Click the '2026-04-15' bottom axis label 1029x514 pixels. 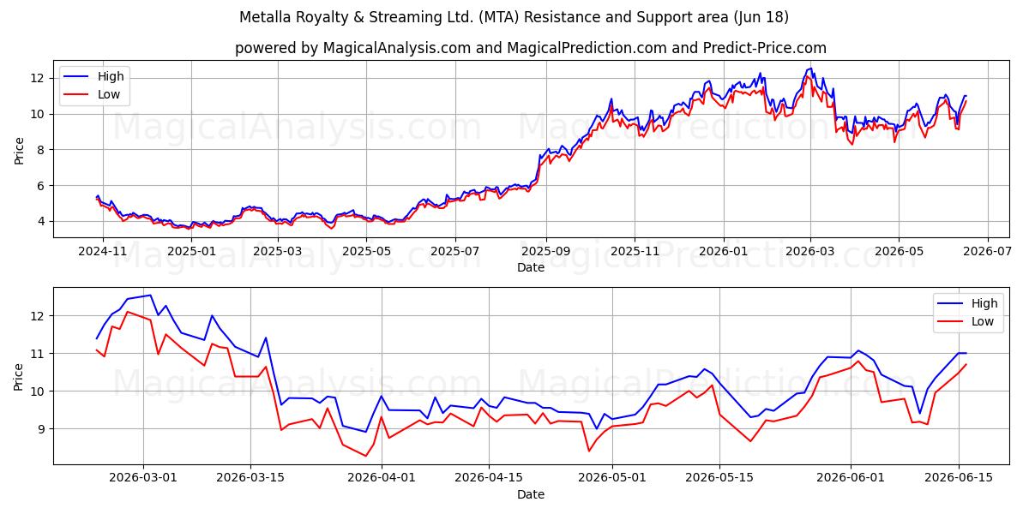(489, 478)
